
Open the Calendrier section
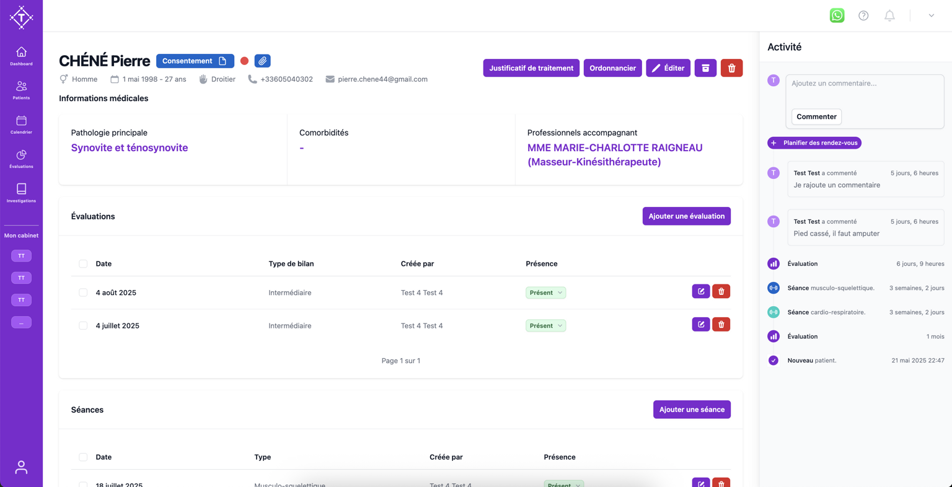(x=21, y=125)
